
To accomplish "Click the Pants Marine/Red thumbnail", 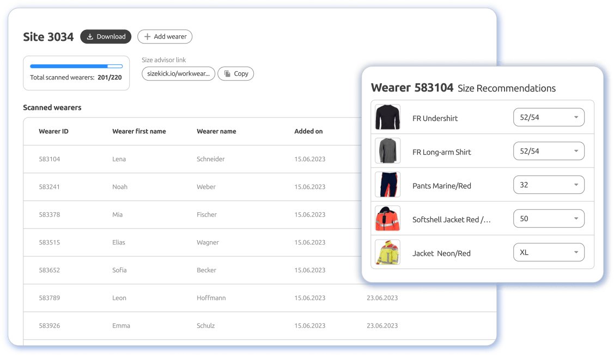I will point(388,185).
